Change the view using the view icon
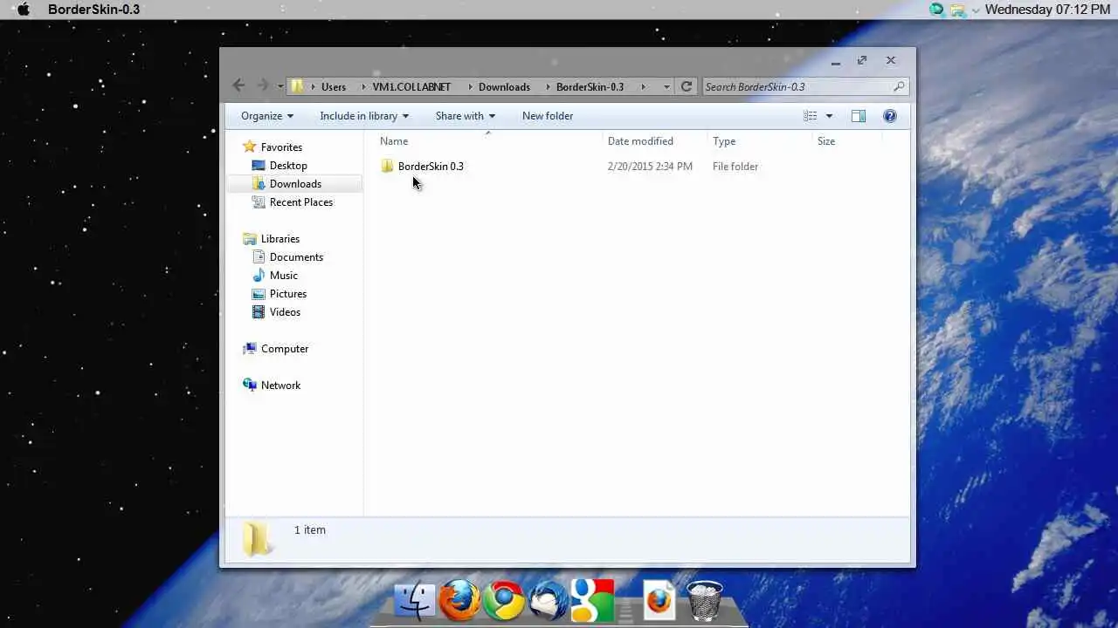Screen dimensions: 1118x628 tap(811, 116)
